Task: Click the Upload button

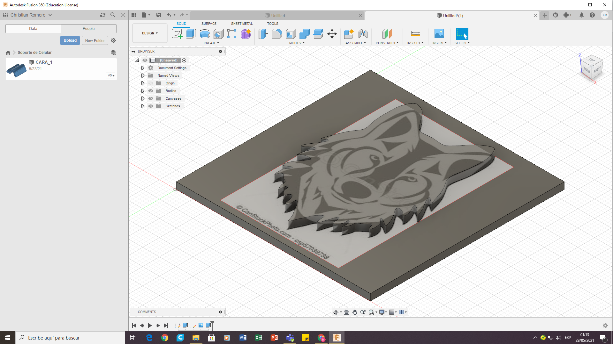Action: [x=70, y=40]
